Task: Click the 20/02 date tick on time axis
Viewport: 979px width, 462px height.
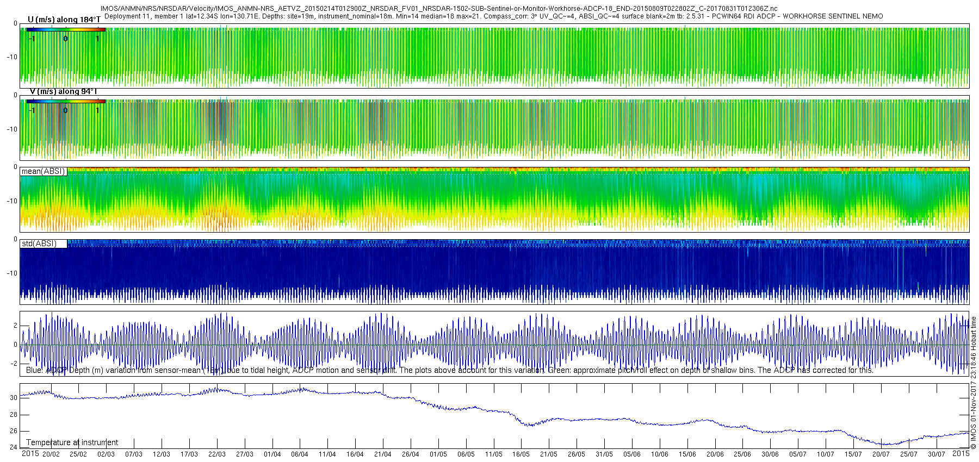Action: click(x=51, y=454)
